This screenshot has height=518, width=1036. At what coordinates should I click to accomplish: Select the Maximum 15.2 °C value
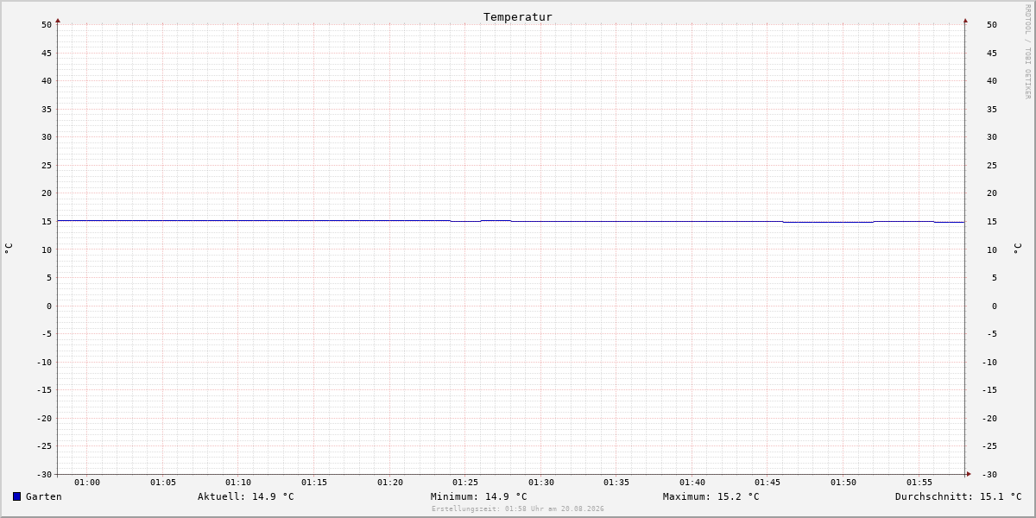pyautogui.click(x=711, y=496)
